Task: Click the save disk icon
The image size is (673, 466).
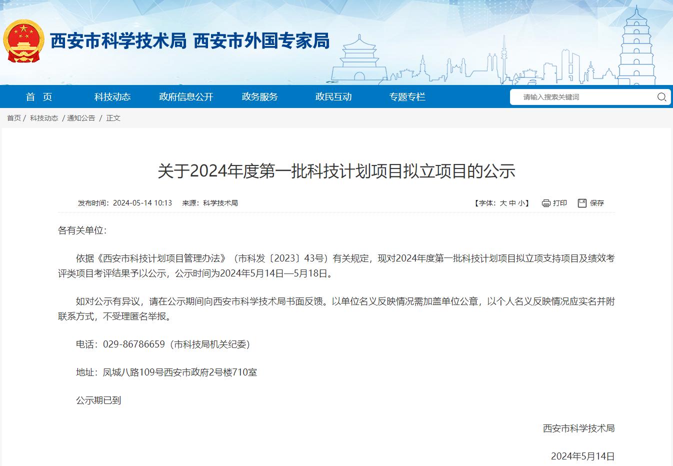Action: (x=582, y=203)
